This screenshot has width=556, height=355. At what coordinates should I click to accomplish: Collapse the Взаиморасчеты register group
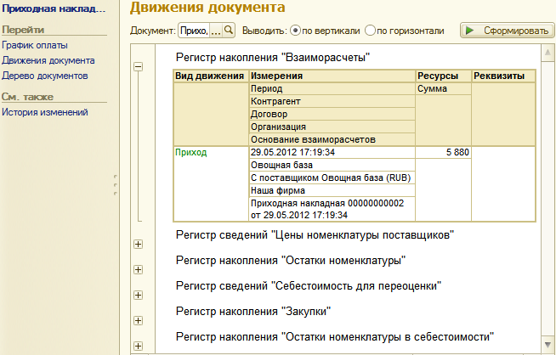139,66
